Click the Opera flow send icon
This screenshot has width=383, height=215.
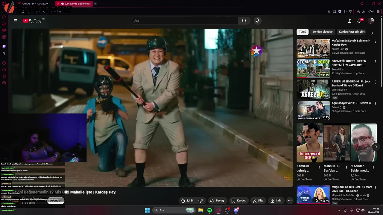coord(345,11)
